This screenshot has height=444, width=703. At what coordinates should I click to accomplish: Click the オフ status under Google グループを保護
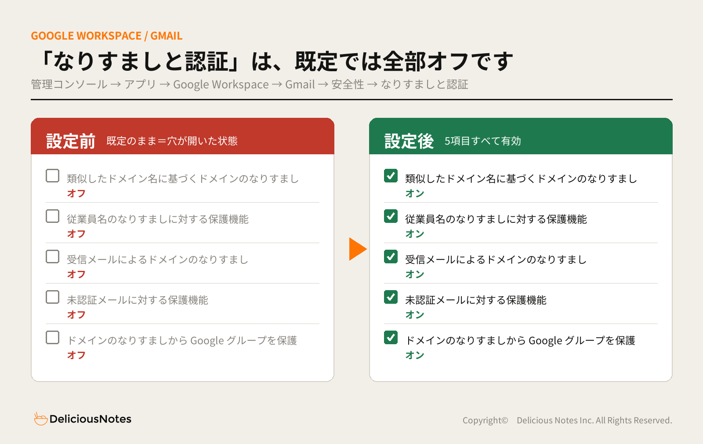coord(76,355)
